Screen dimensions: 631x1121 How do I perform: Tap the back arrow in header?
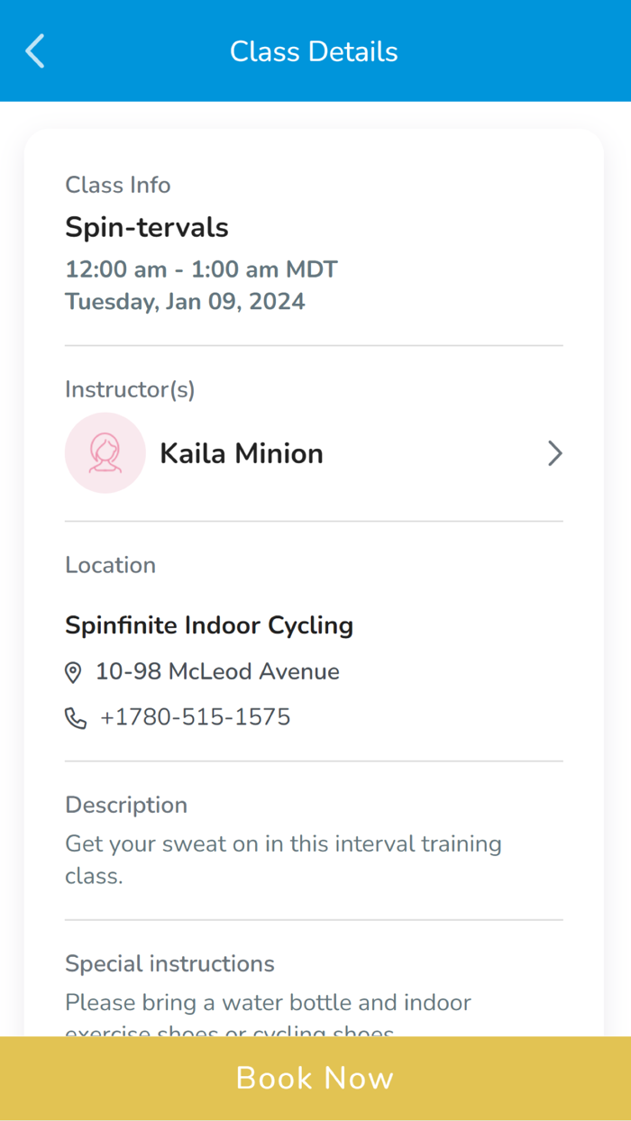(35, 51)
